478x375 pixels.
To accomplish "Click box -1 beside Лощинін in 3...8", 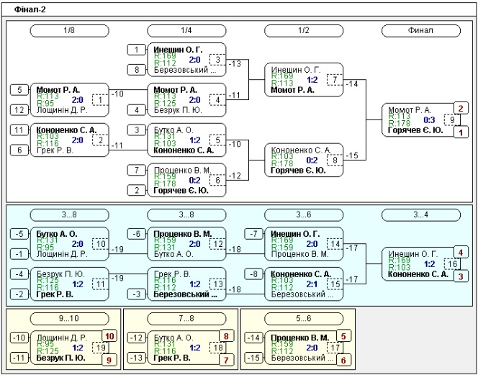I will (x=19, y=254).
